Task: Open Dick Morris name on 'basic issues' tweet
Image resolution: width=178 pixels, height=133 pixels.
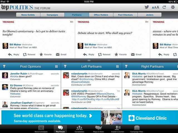Action: (x=139, y=74)
